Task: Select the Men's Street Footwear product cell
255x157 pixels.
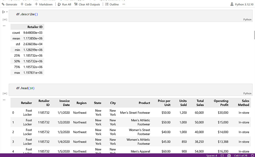Action: tap(135, 113)
